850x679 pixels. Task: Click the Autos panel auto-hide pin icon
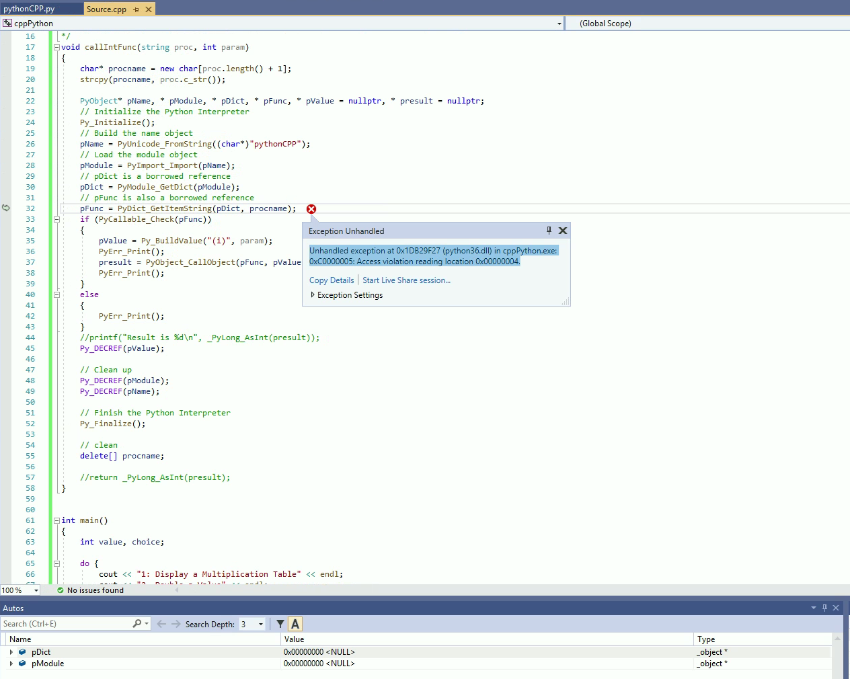point(824,608)
